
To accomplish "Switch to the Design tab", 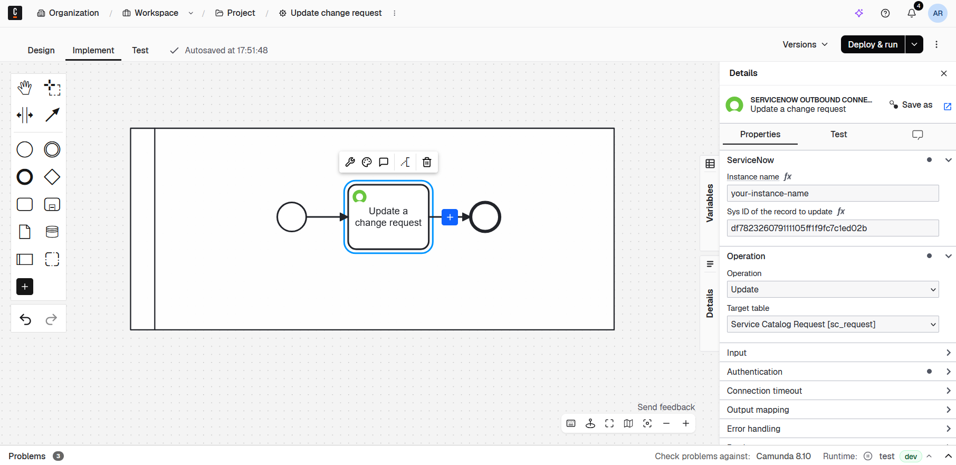I will 41,50.
